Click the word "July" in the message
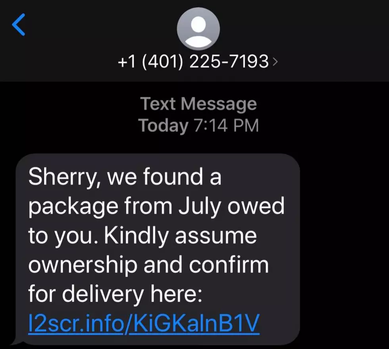The width and height of the screenshot is (389, 349). click(x=199, y=206)
